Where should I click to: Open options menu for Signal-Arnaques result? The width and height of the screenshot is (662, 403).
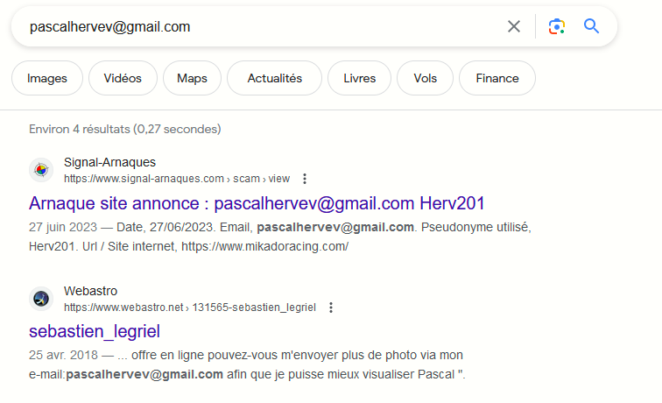305,179
